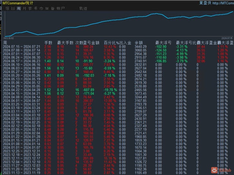Open the 轨迹 track tab
This screenshot has height=175, width=234.
[x=83, y=8]
